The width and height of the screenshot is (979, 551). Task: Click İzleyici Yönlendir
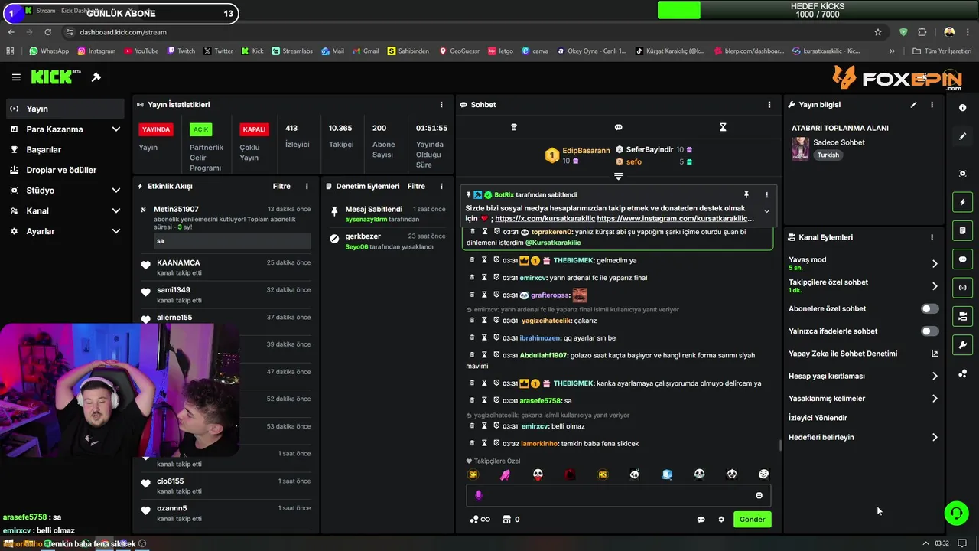click(818, 418)
